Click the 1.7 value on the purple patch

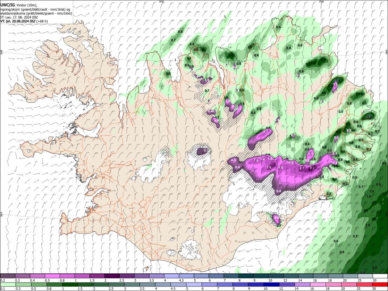[266, 132]
